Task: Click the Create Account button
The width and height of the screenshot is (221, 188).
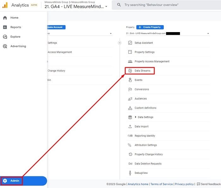Action: (56, 27)
